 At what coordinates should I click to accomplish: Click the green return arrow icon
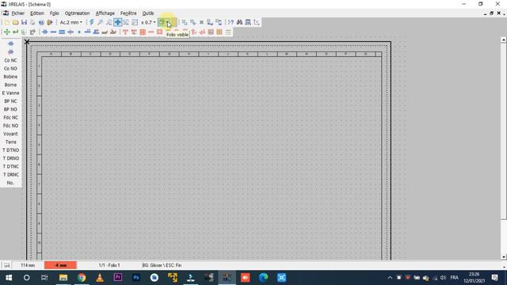pyautogui.click(x=16, y=32)
